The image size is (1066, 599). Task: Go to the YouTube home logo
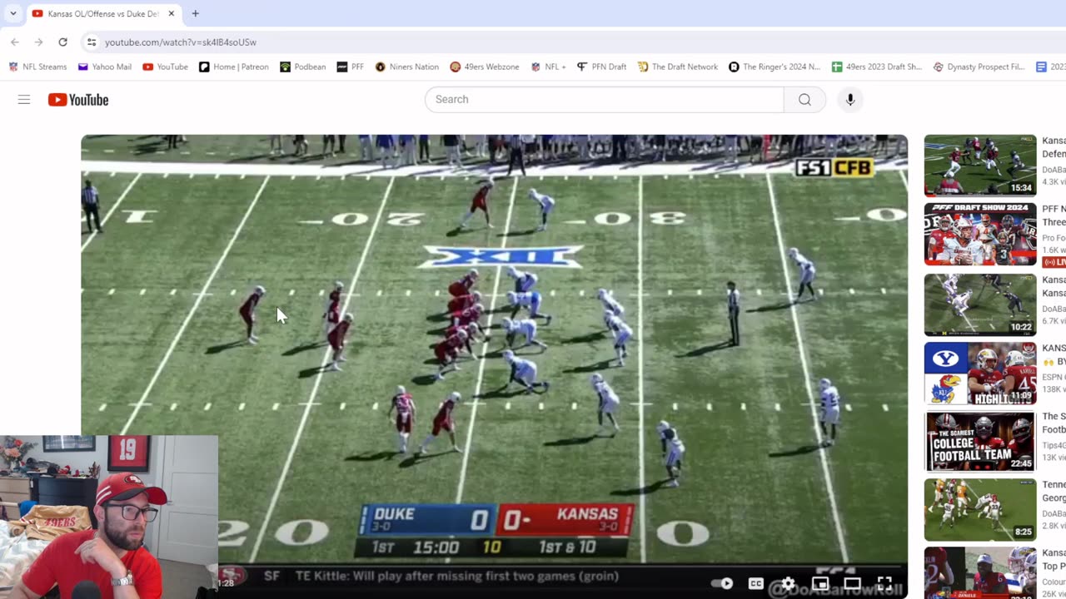point(78,100)
